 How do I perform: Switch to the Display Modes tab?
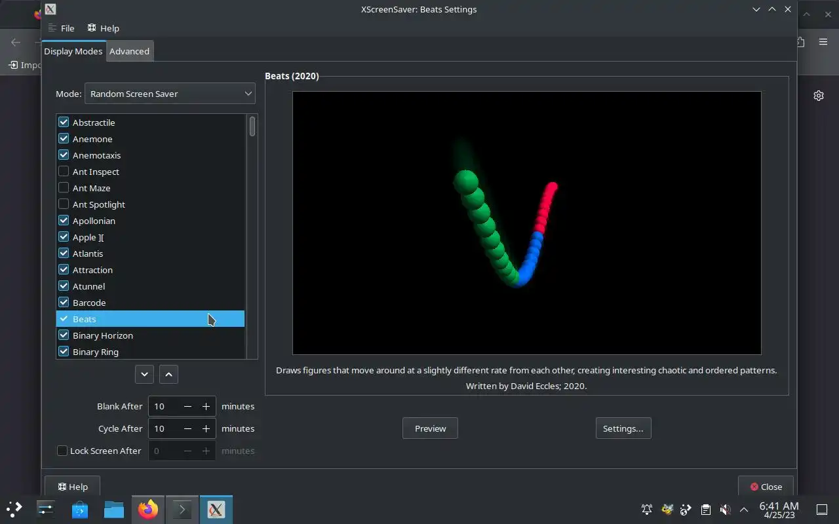(73, 51)
